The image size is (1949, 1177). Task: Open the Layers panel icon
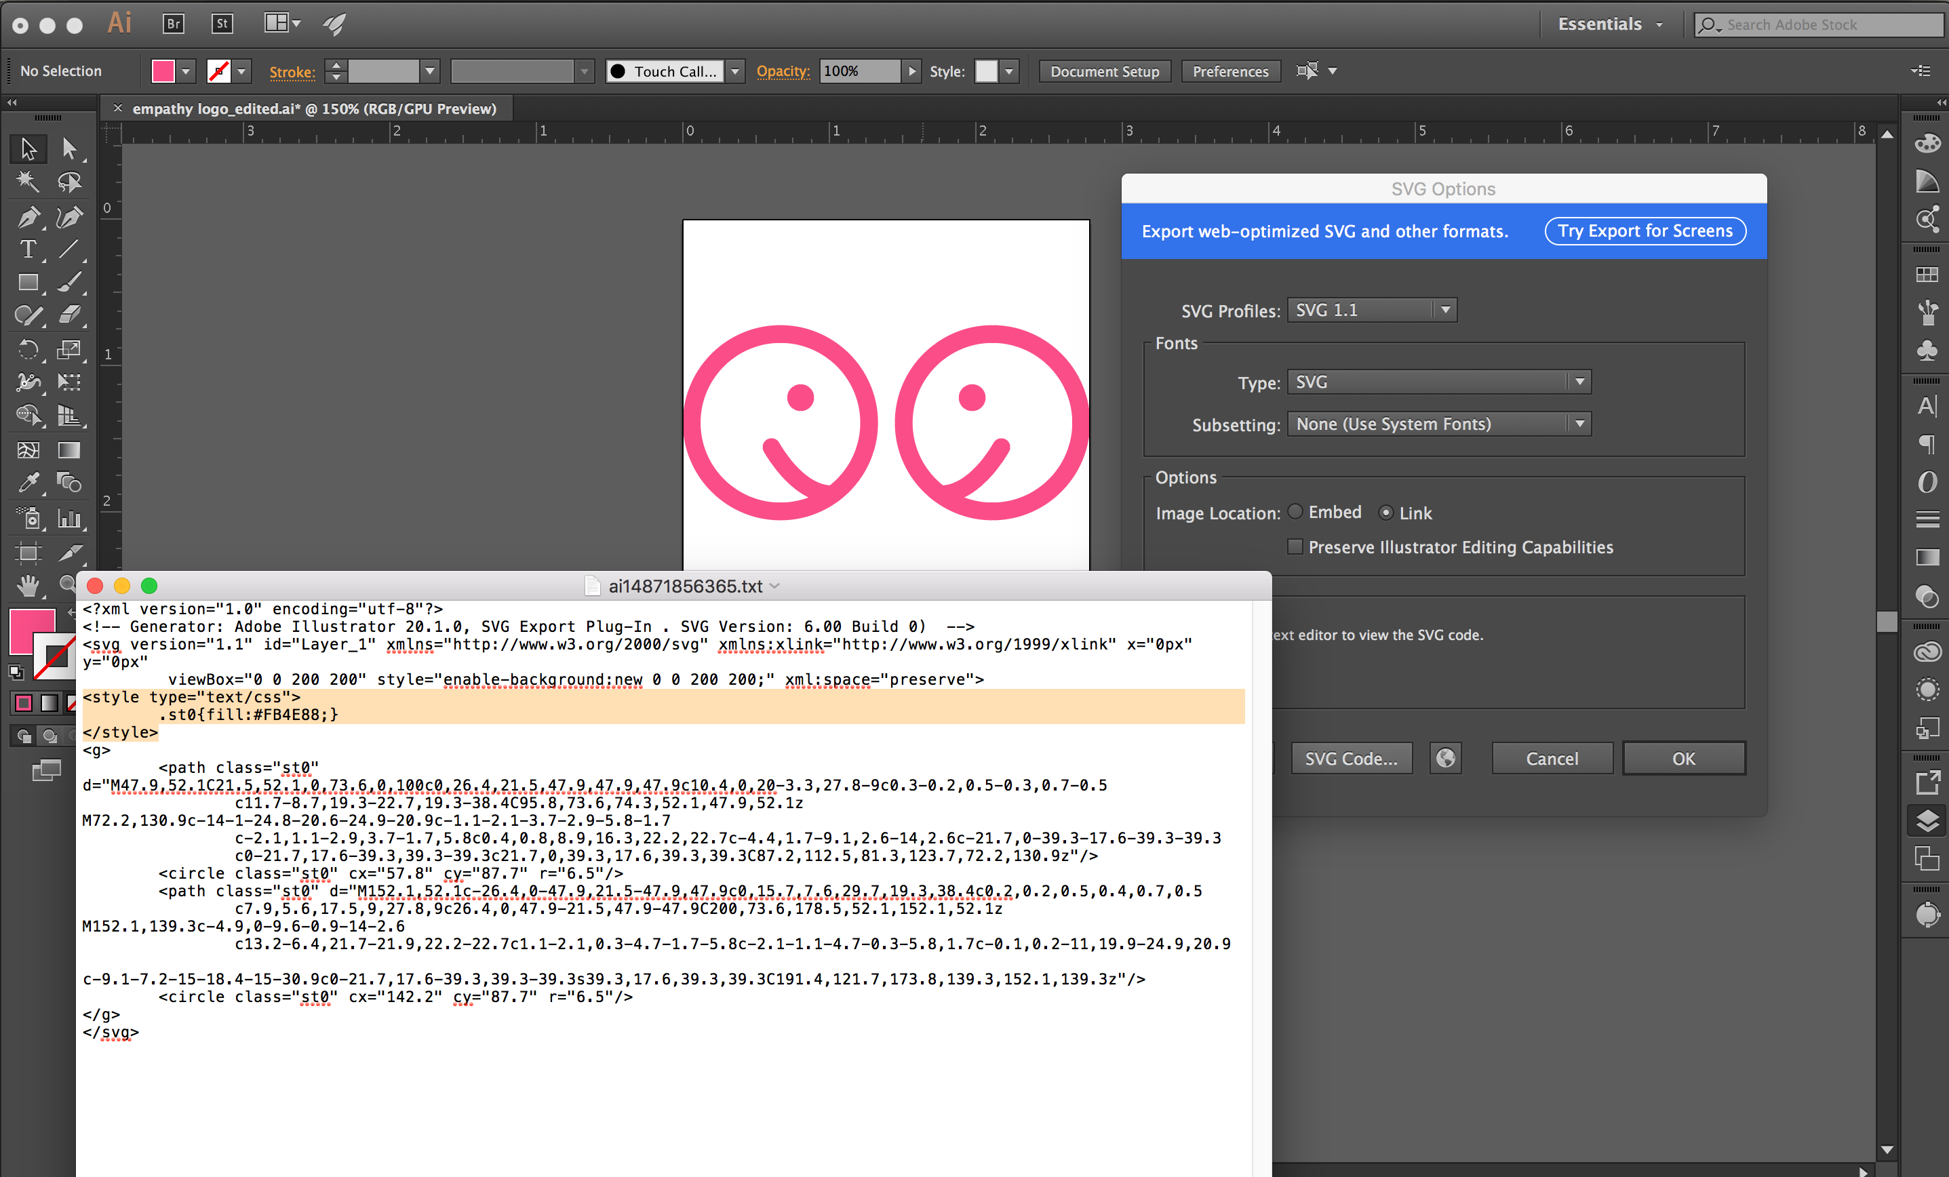[x=1928, y=821]
